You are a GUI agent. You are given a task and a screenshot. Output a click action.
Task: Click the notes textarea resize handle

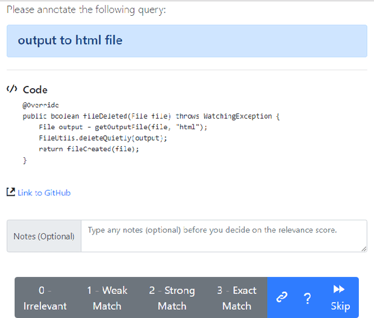(x=363, y=249)
